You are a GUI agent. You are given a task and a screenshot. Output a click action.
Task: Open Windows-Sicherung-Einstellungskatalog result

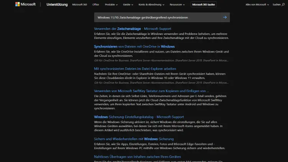(139, 117)
